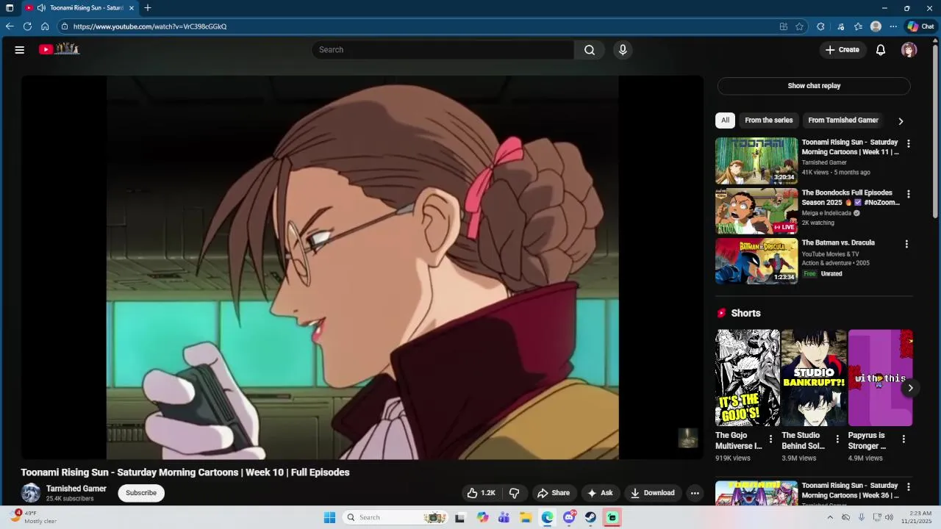Open options for Papyrus is Stronger short

(904, 439)
